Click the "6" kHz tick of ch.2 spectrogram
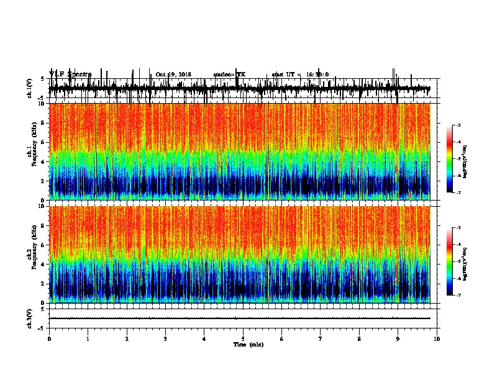This screenshot has width=492, height=380. point(43,245)
